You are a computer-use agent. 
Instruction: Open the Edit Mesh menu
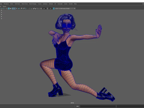pyautogui.click(x=17, y=4)
